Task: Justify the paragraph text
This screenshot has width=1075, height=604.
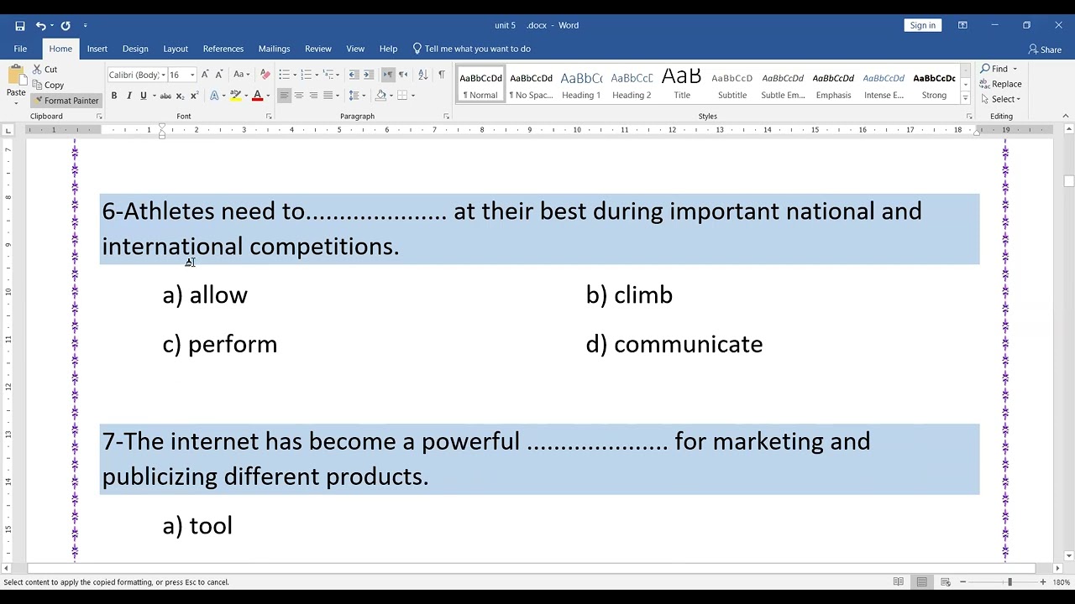Action: click(328, 96)
